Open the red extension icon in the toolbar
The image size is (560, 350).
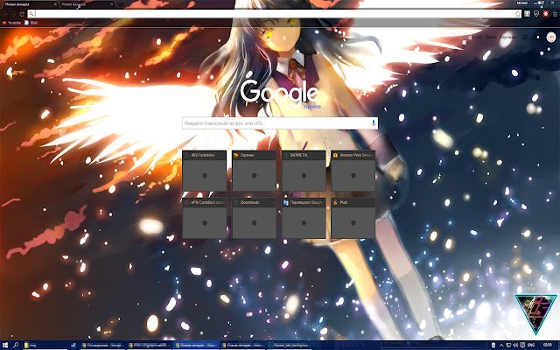(545, 14)
